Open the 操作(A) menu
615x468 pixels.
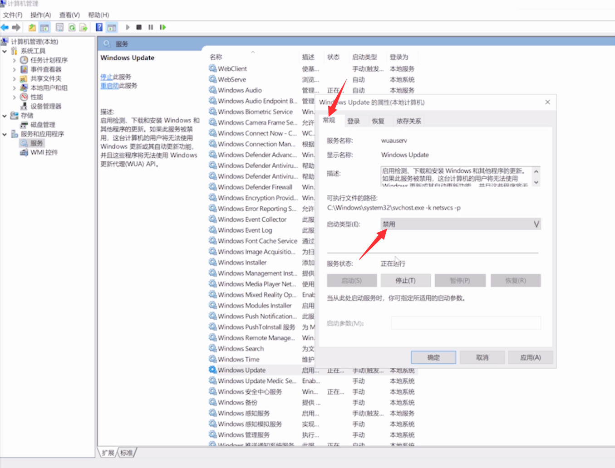(x=41, y=15)
